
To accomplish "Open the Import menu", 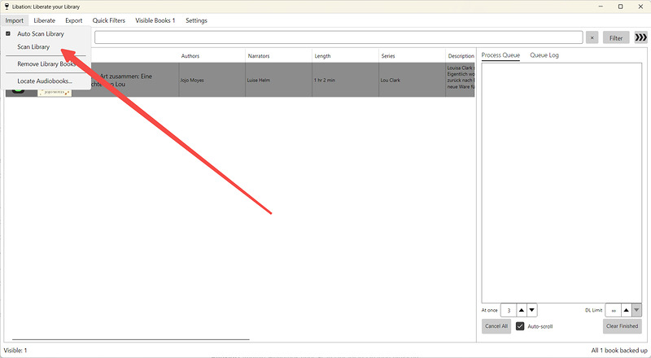I will pyautogui.click(x=15, y=20).
